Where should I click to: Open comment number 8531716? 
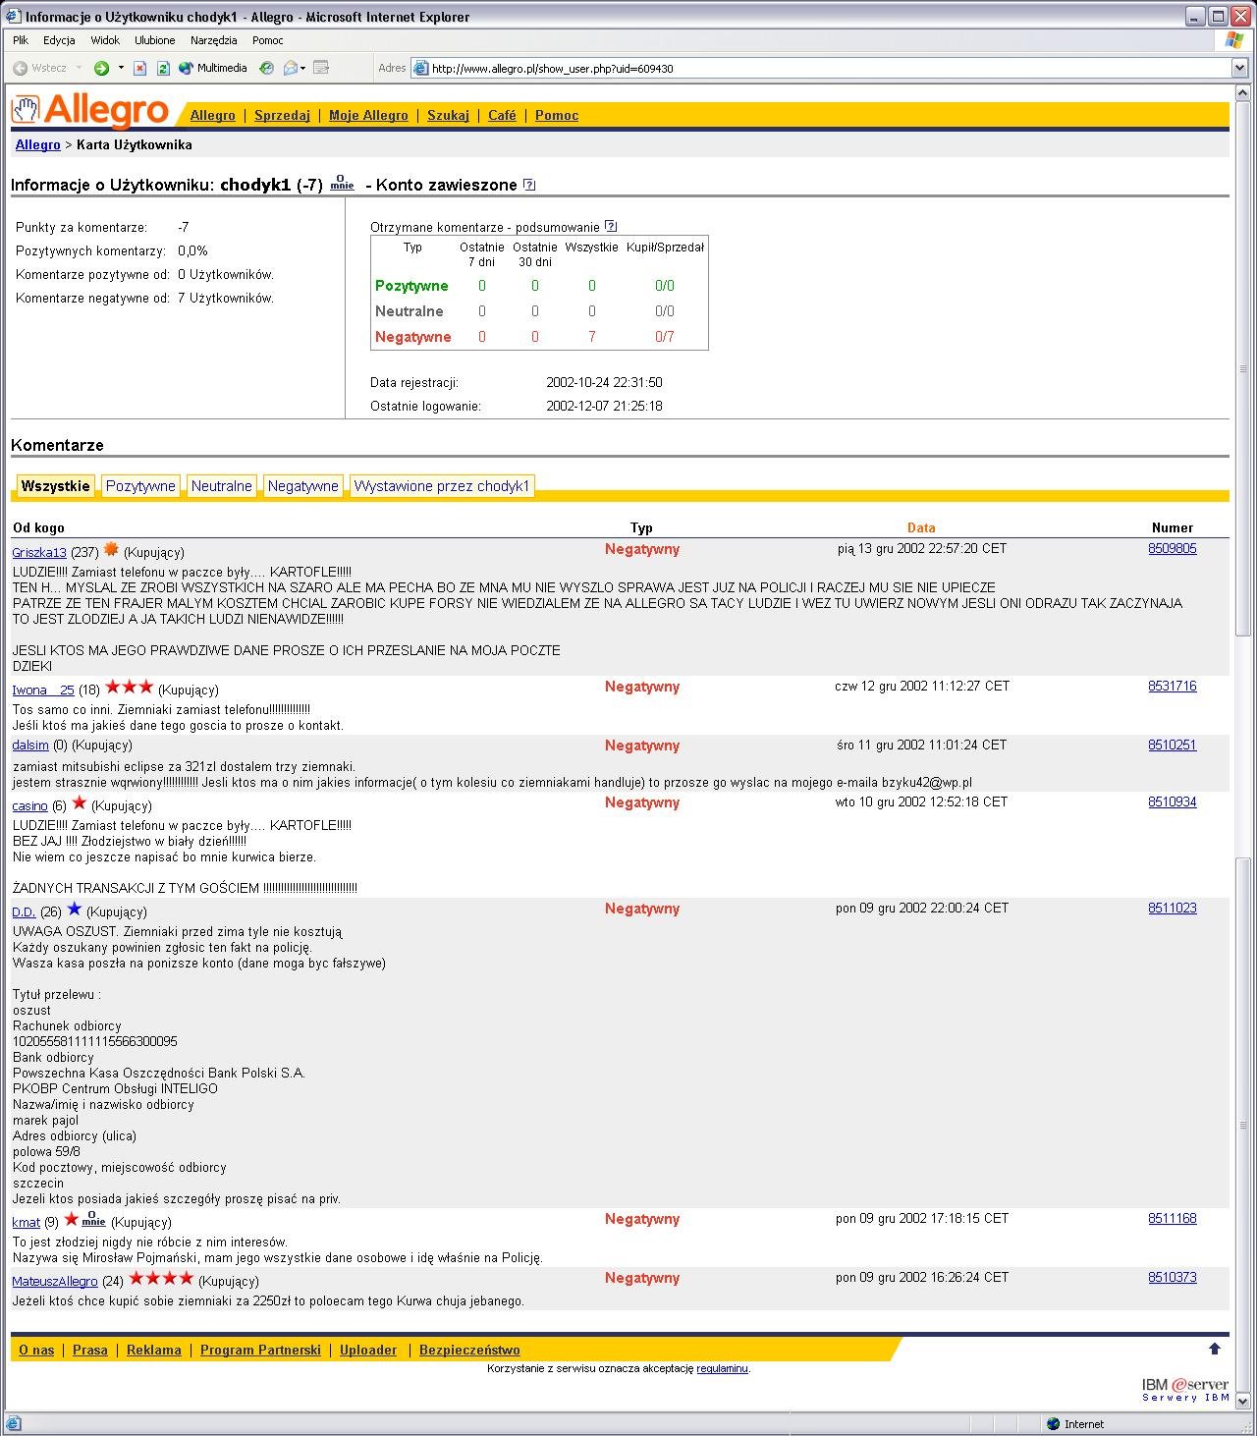pyautogui.click(x=1172, y=687)
